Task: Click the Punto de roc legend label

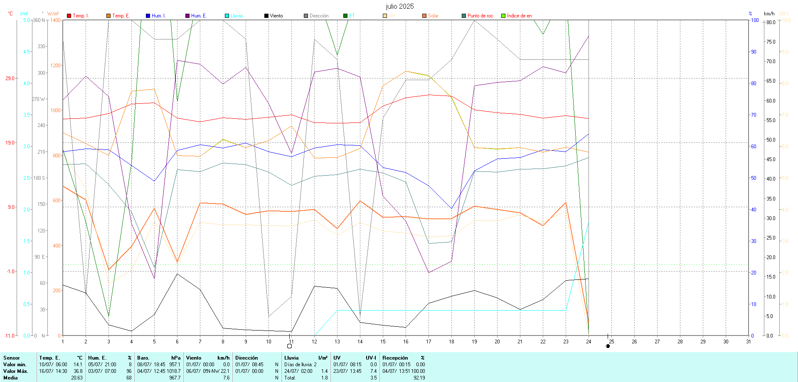Action: (480, 16)
